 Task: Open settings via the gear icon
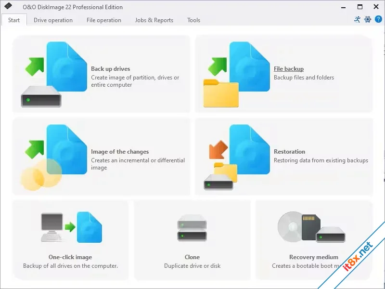click(368, 19)
